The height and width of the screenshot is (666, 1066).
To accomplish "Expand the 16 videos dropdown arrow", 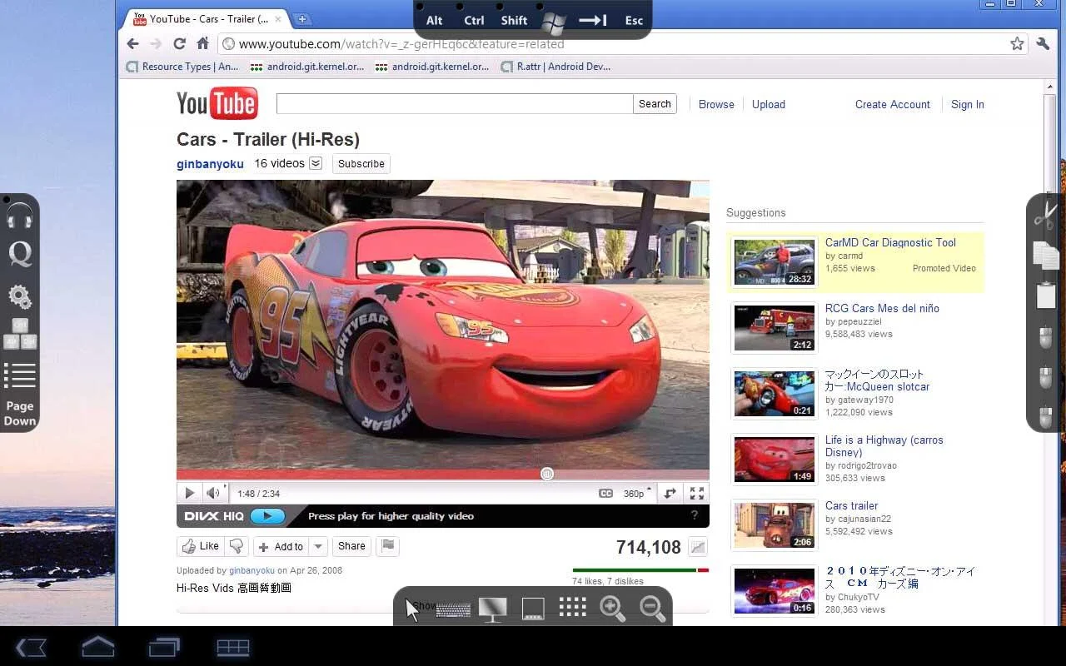I will 316,163.
